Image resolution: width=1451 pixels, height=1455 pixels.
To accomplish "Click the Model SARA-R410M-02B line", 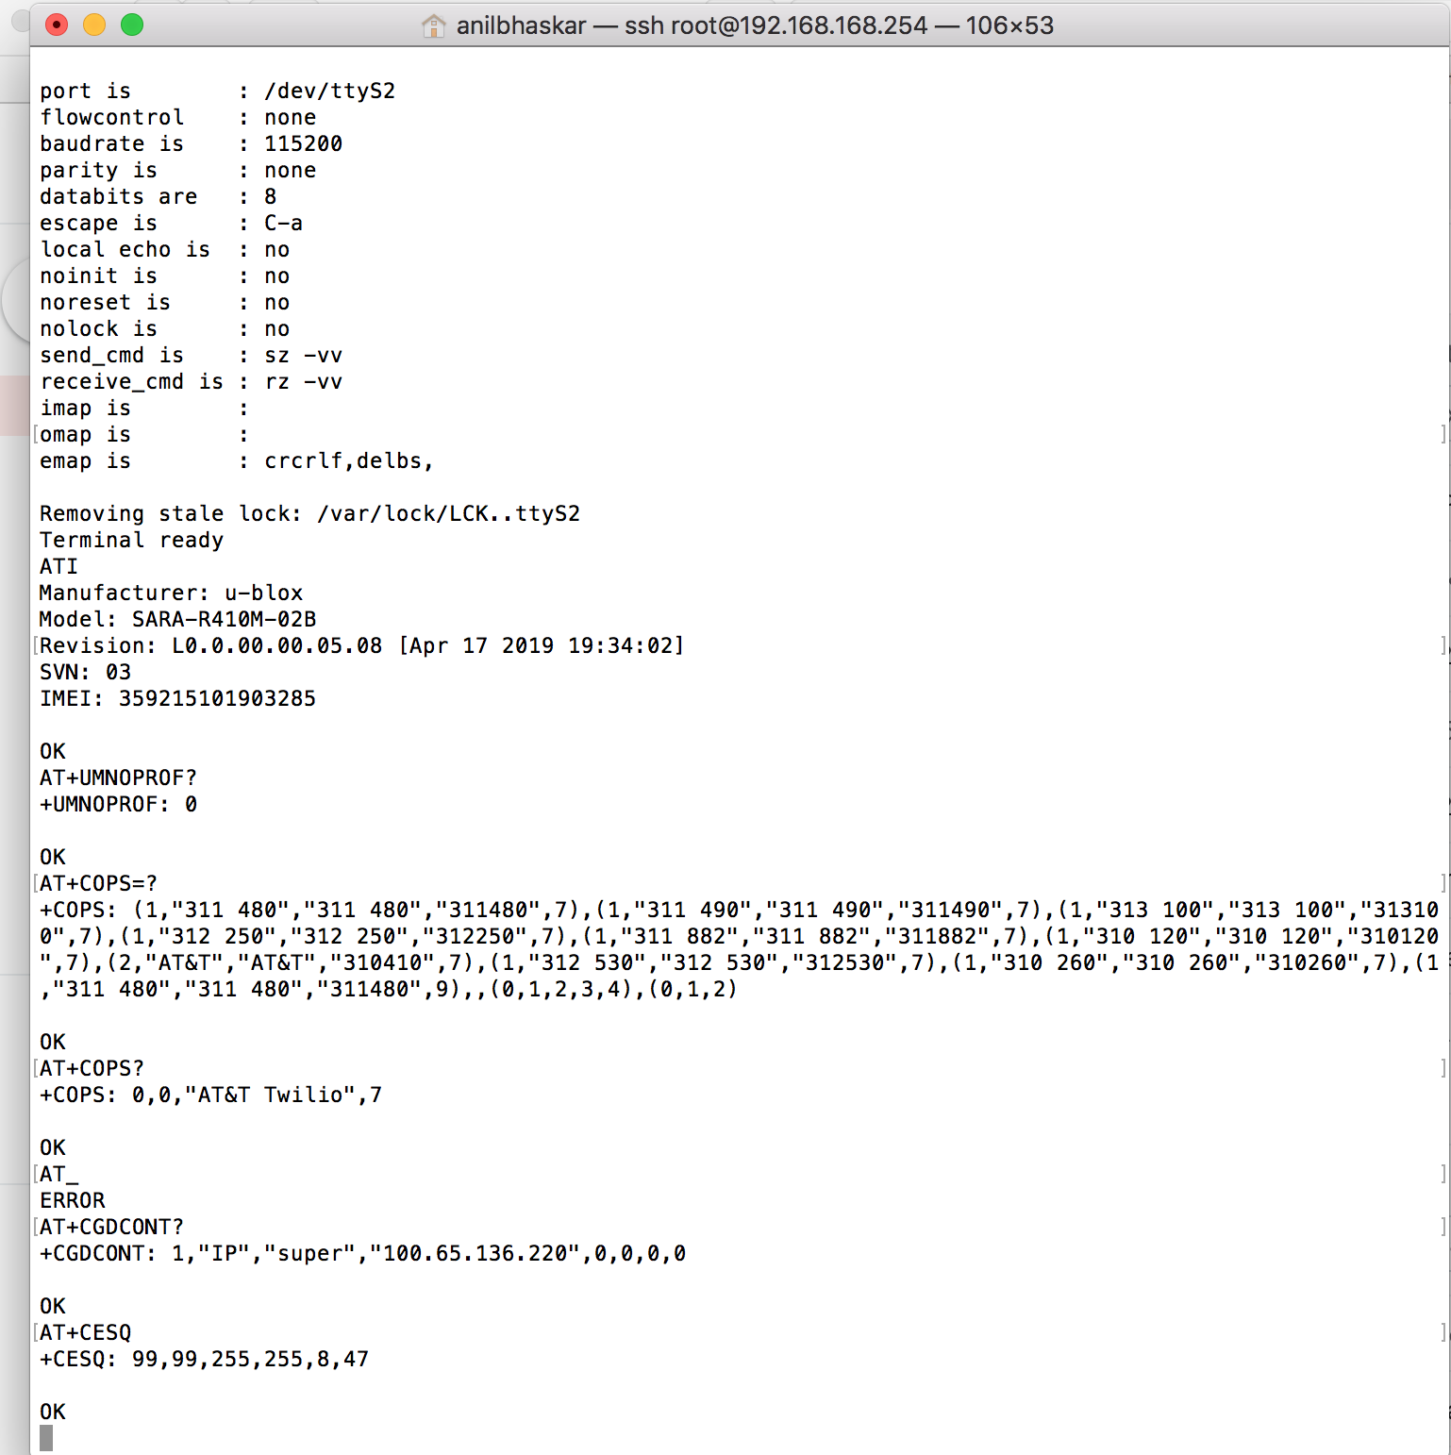I will 177,619.
